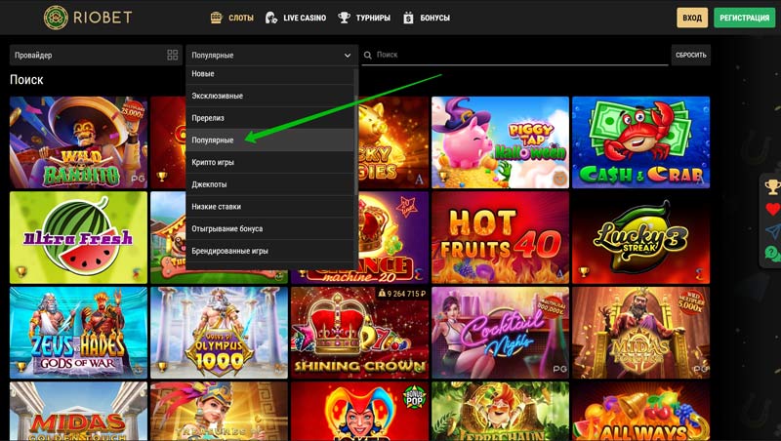The image size is (781, 441).
Task: Click the red heart favorites icon
Action: pos(772,209)
